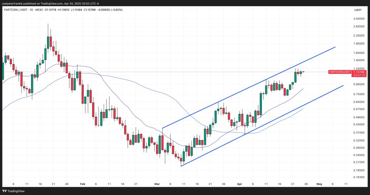Click the -0.82% price change value
Image resolution: width=370 pixels, height=195 pixels.
coord(117,9)
